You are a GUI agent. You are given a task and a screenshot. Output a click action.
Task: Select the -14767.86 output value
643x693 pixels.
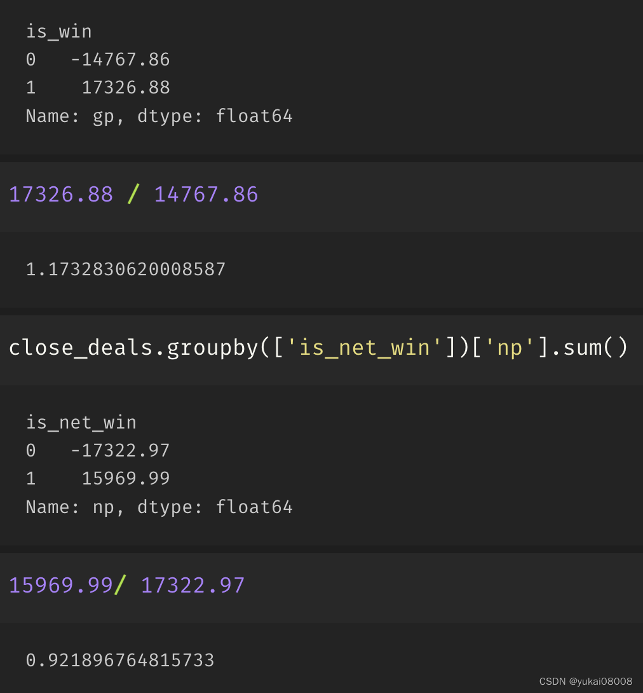120,60
